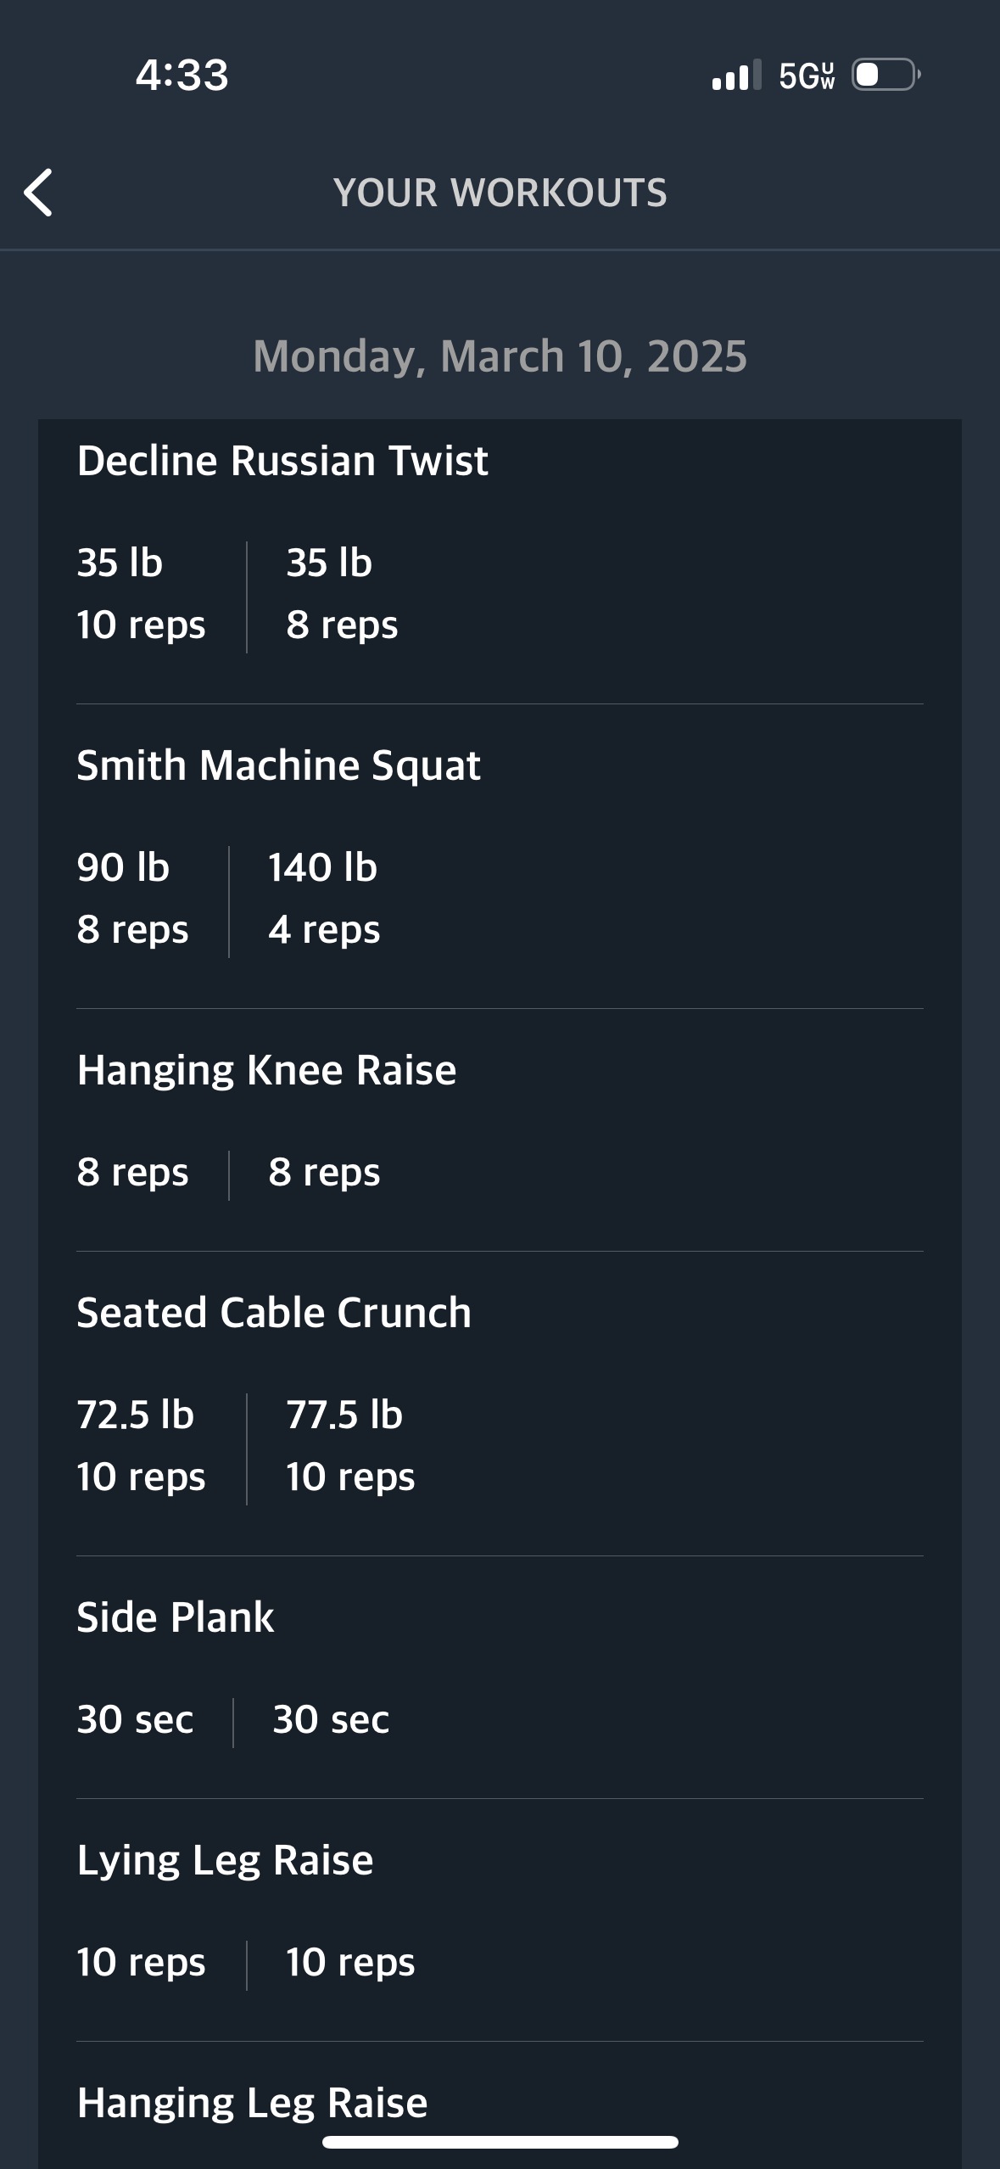Select the Hanging Knee Raise entry
The image size is (1000, 2169).
tap(500, 1130)
